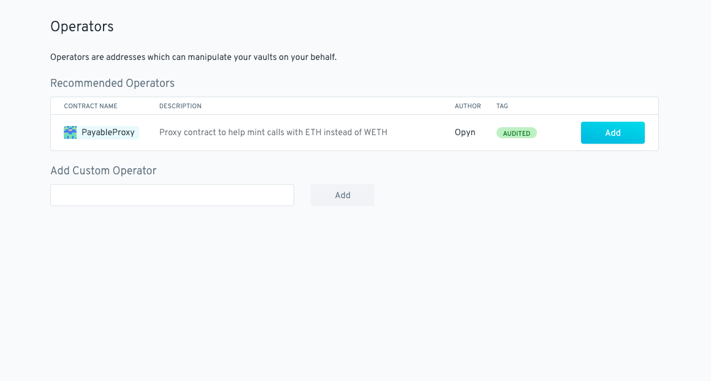
Task: Click the Opyn author name
Action: point(465,133)
